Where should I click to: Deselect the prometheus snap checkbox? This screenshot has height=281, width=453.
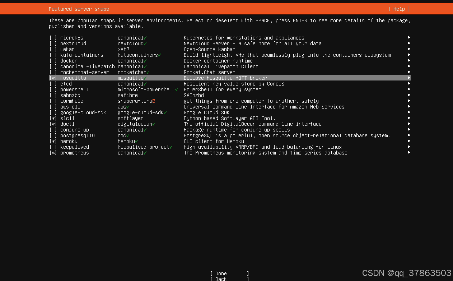(53, 153)
